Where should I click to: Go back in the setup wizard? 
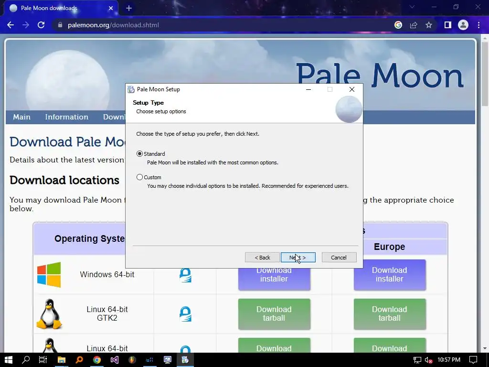[x=262, y=258]
